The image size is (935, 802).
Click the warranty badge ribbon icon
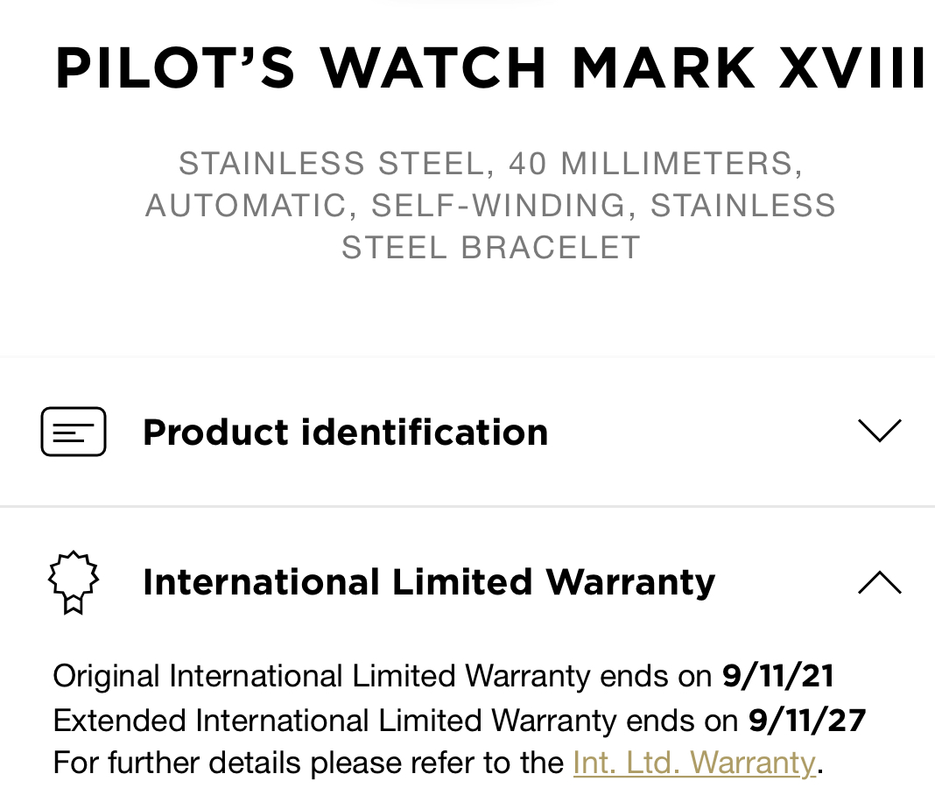pyautogui.click(x=74, y=582)
